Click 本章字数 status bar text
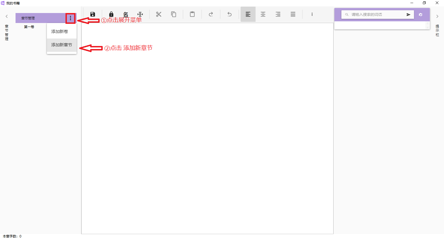The width and height of the screenshot is (444, 238). (x=12, y=236)
